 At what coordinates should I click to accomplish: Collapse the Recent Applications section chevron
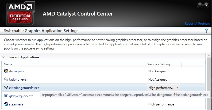(4, 57)
